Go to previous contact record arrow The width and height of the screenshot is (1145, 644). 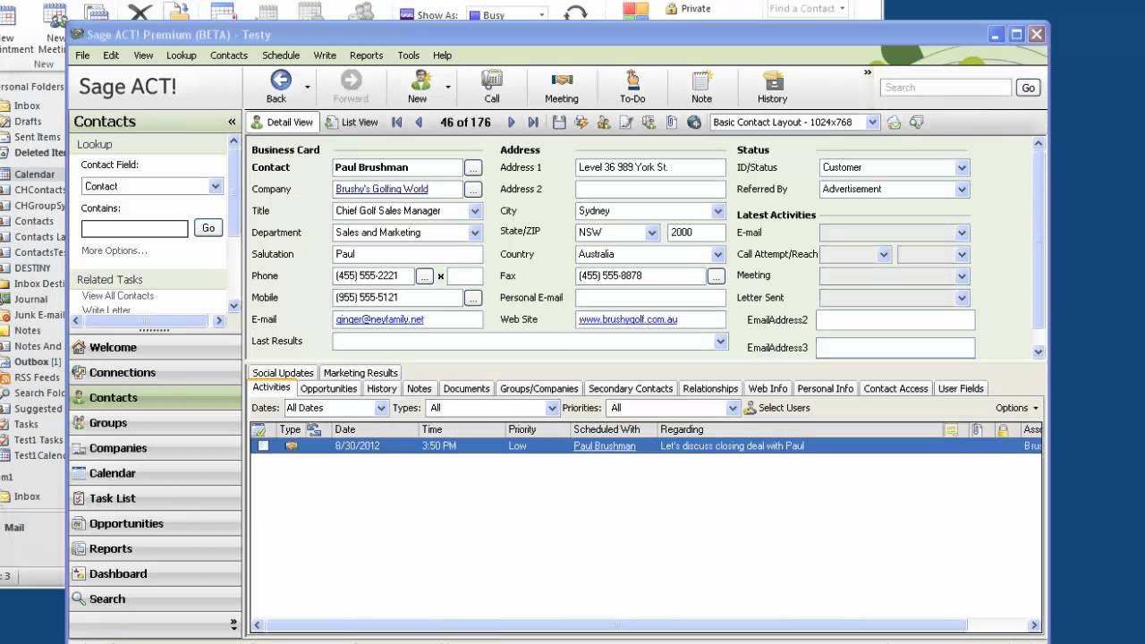coord(419,123)
